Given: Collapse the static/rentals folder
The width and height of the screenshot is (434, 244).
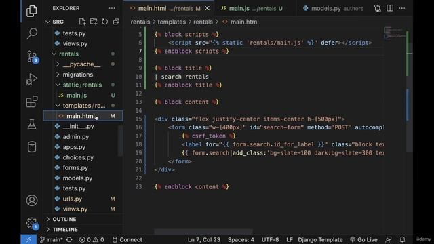Looking at the screenshot, I should pyautogui.click(x=58, y=85).
